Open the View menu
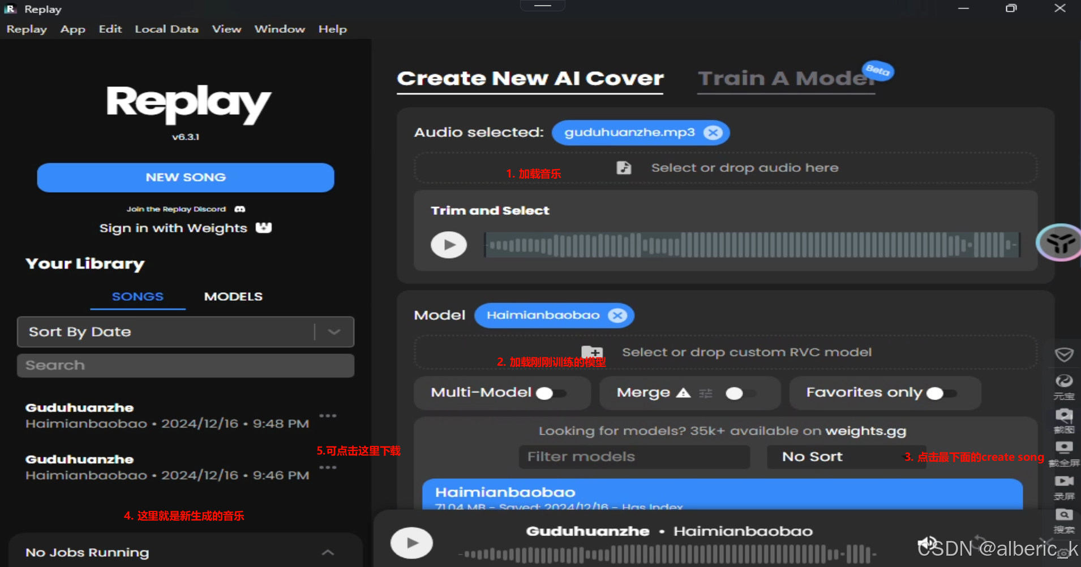Screen dimensions: 1081x567 (226, 29)
